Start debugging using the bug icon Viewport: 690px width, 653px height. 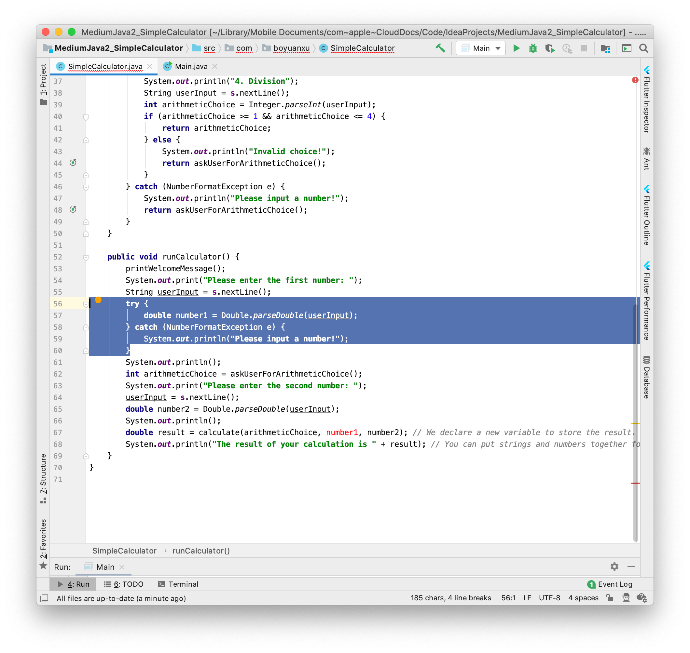(x=533, y=48)
